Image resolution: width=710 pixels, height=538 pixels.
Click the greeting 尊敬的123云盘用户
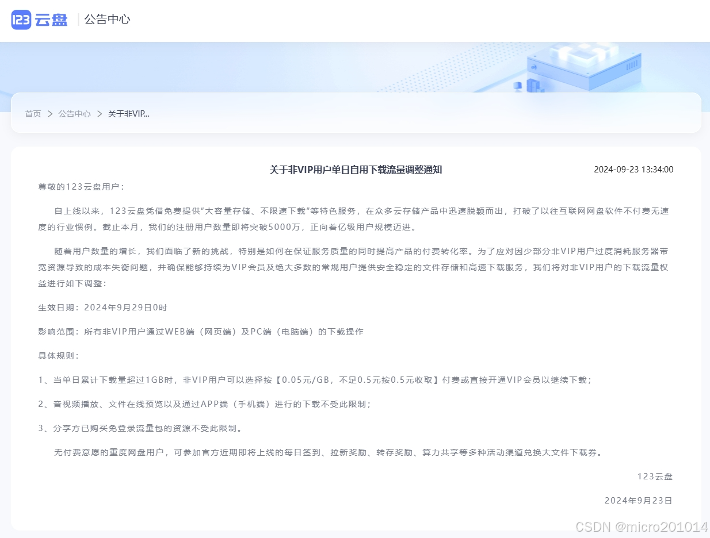81,187
